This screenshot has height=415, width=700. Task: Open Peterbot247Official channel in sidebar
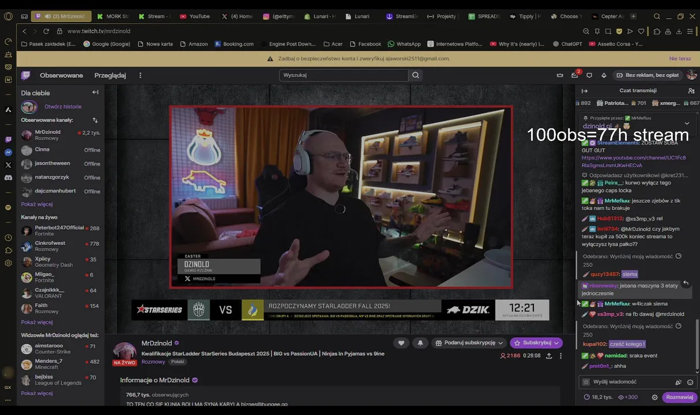click(61, 231)
